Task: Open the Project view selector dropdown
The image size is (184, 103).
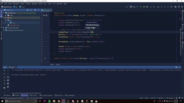Action: (8, 10)
